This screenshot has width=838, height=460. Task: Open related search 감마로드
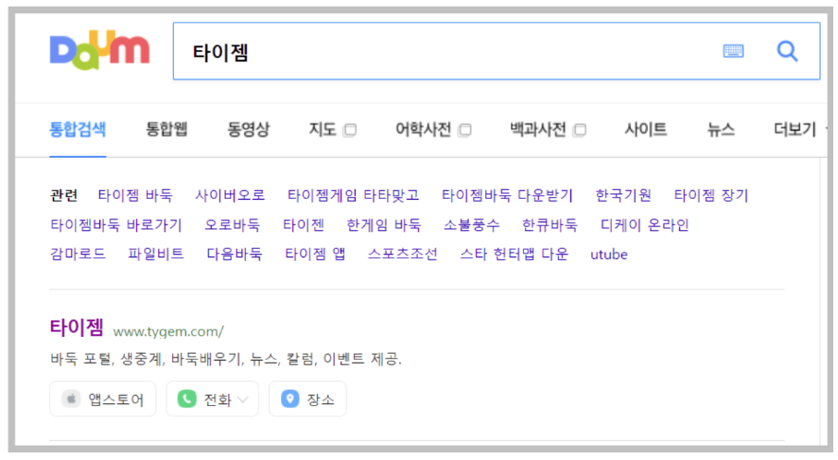78,254
